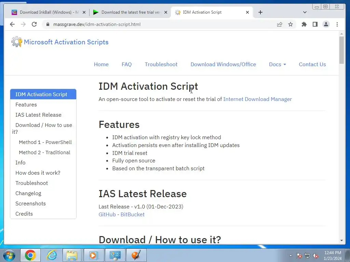Open the BitBucket release link
Screen dimensions: 350x262
click(x=132, y=214)
